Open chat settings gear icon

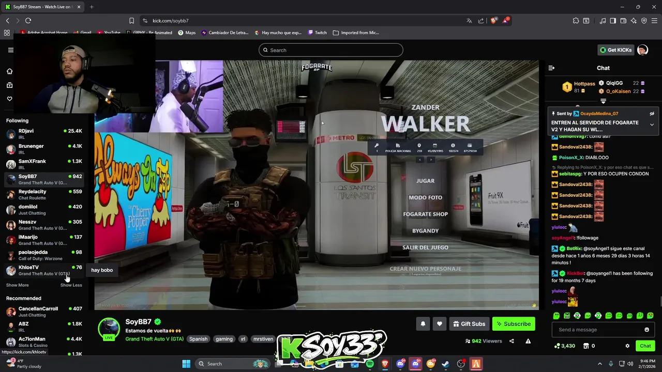coord(627,346)
